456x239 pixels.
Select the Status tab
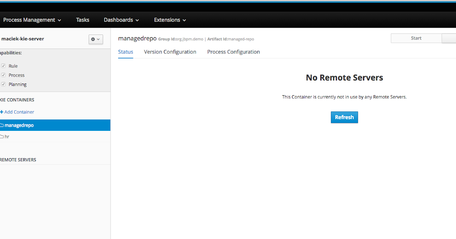(x=125, y=52)
